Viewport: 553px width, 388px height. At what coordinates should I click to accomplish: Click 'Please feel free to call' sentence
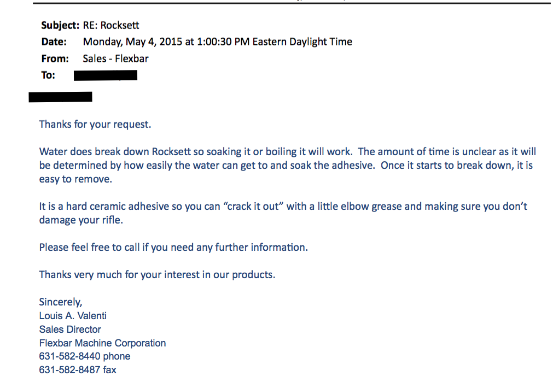[x=173, y=248]
